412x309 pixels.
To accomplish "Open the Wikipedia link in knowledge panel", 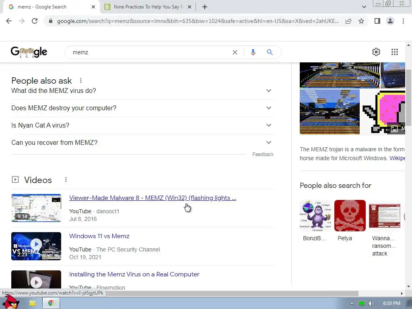I will [x=397, y=158].
